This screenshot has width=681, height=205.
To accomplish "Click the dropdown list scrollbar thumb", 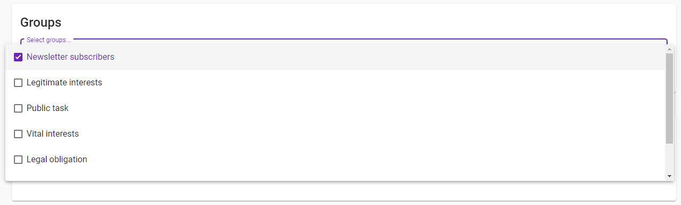I will (x=669, y=98).
